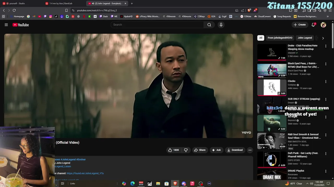This screenshot has width=334, height=187.
Task: Select the From johnlegendVEVO chip
Action: [280, 38]
